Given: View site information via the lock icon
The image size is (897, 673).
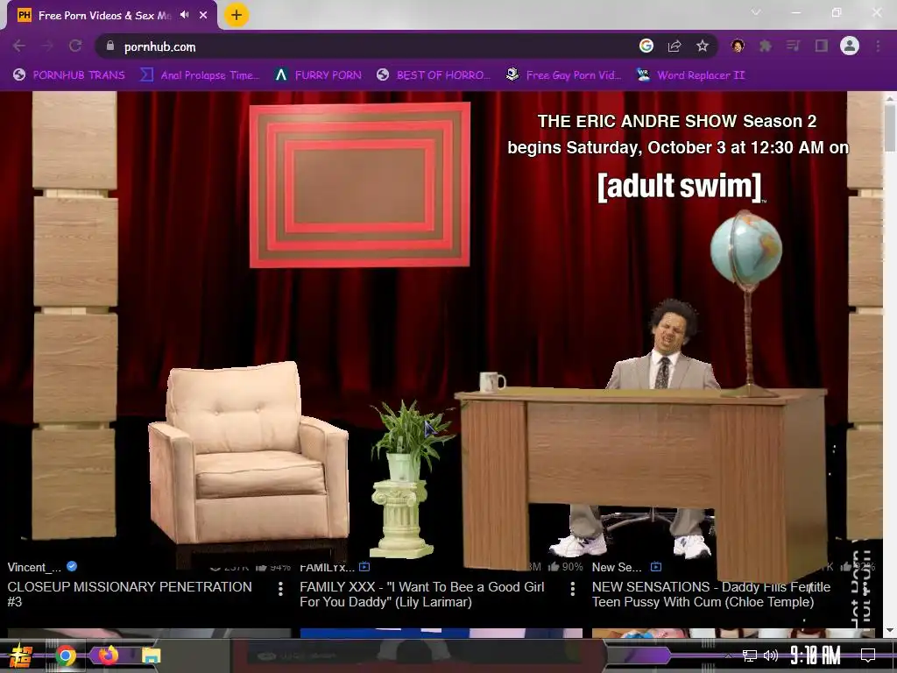Looking at the screenshot, I should pyautogui.click(x=110, y=46).
